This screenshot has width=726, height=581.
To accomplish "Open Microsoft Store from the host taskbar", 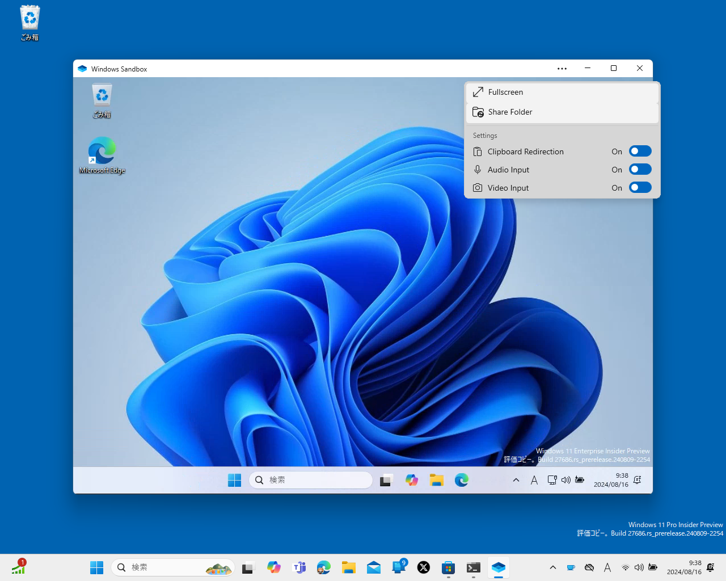I will click(x=449, y=567).
